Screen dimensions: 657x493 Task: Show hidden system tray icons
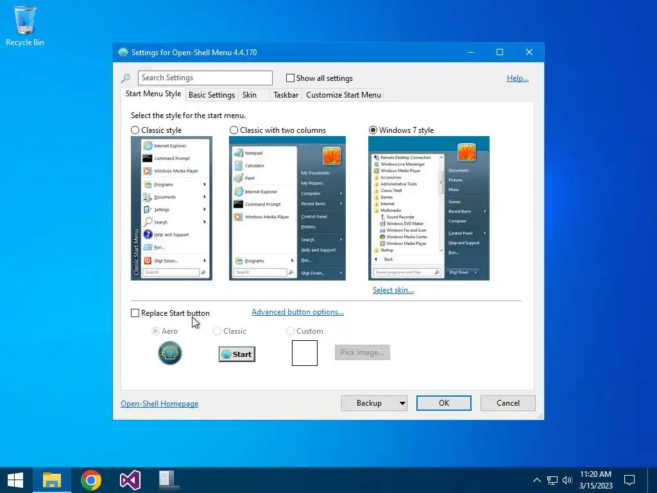(536, 480)
